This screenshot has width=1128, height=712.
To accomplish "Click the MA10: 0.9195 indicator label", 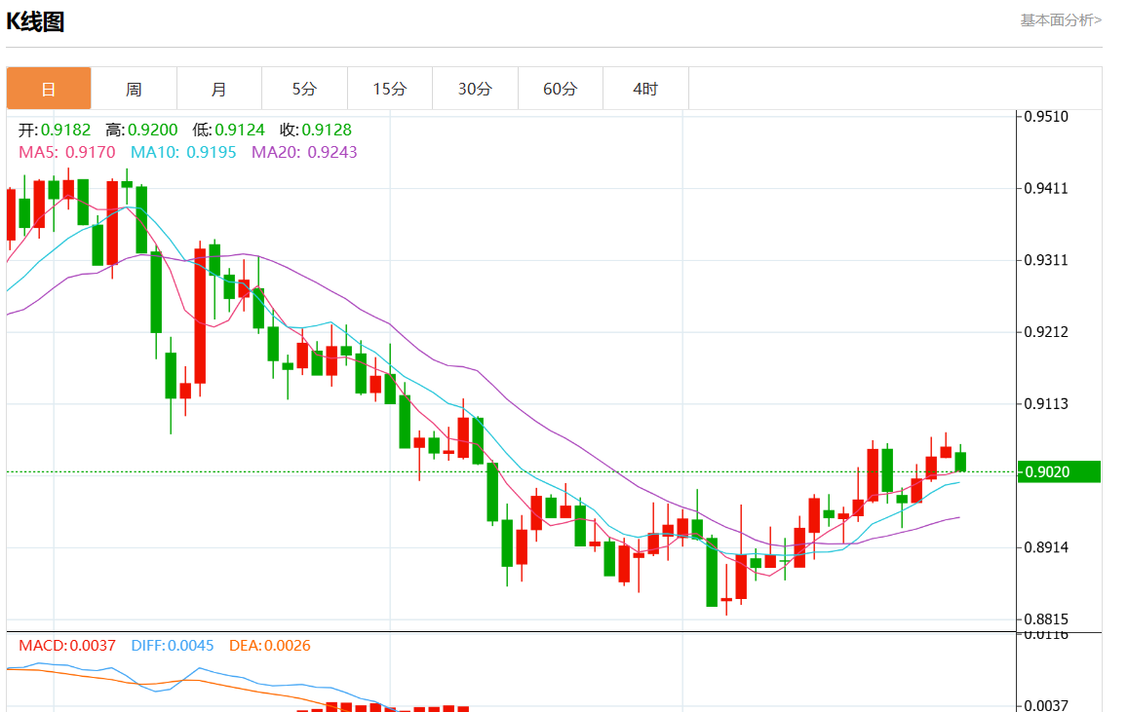I will [x=183, y=152].
